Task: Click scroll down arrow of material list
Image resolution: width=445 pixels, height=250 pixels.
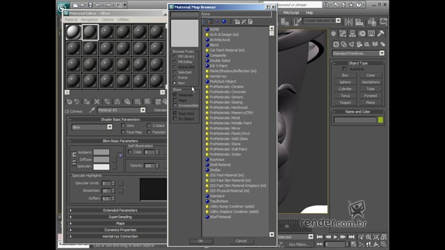Action: [272, 235]
